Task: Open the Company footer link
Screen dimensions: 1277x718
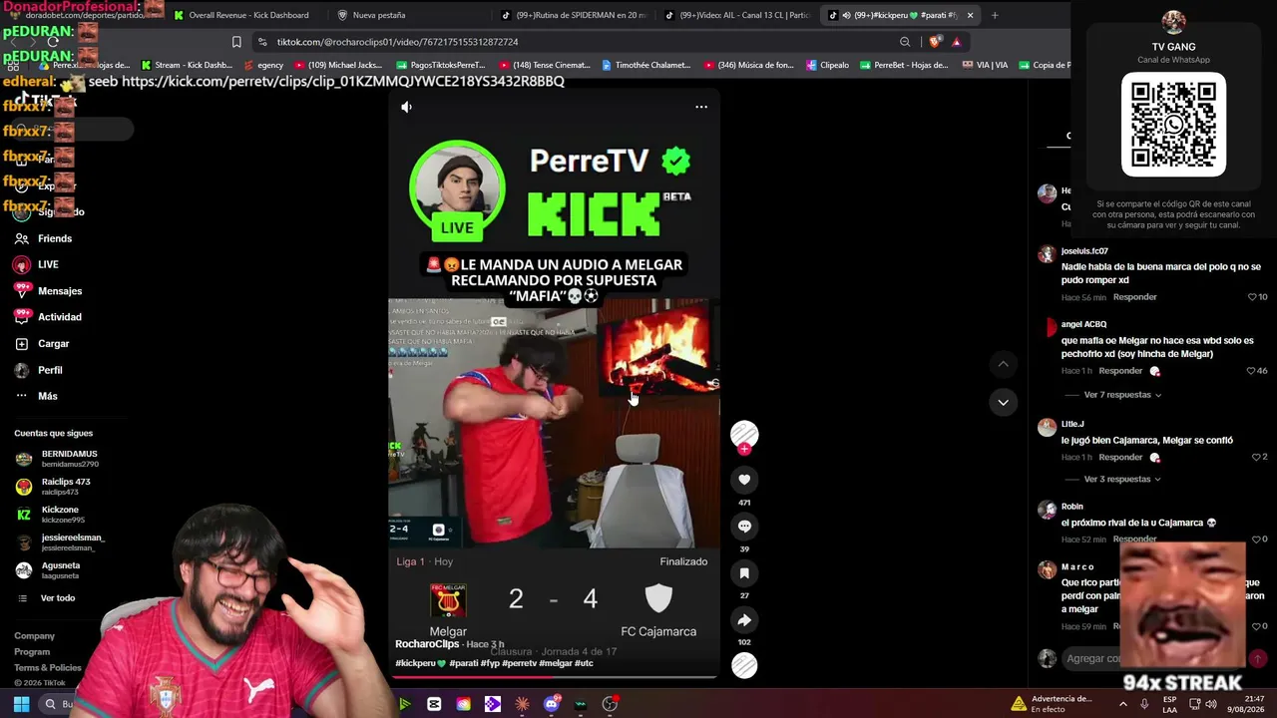Action: click(x=35, y=636)
